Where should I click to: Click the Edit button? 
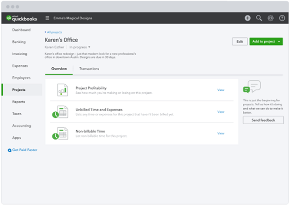tap(239, 42)
